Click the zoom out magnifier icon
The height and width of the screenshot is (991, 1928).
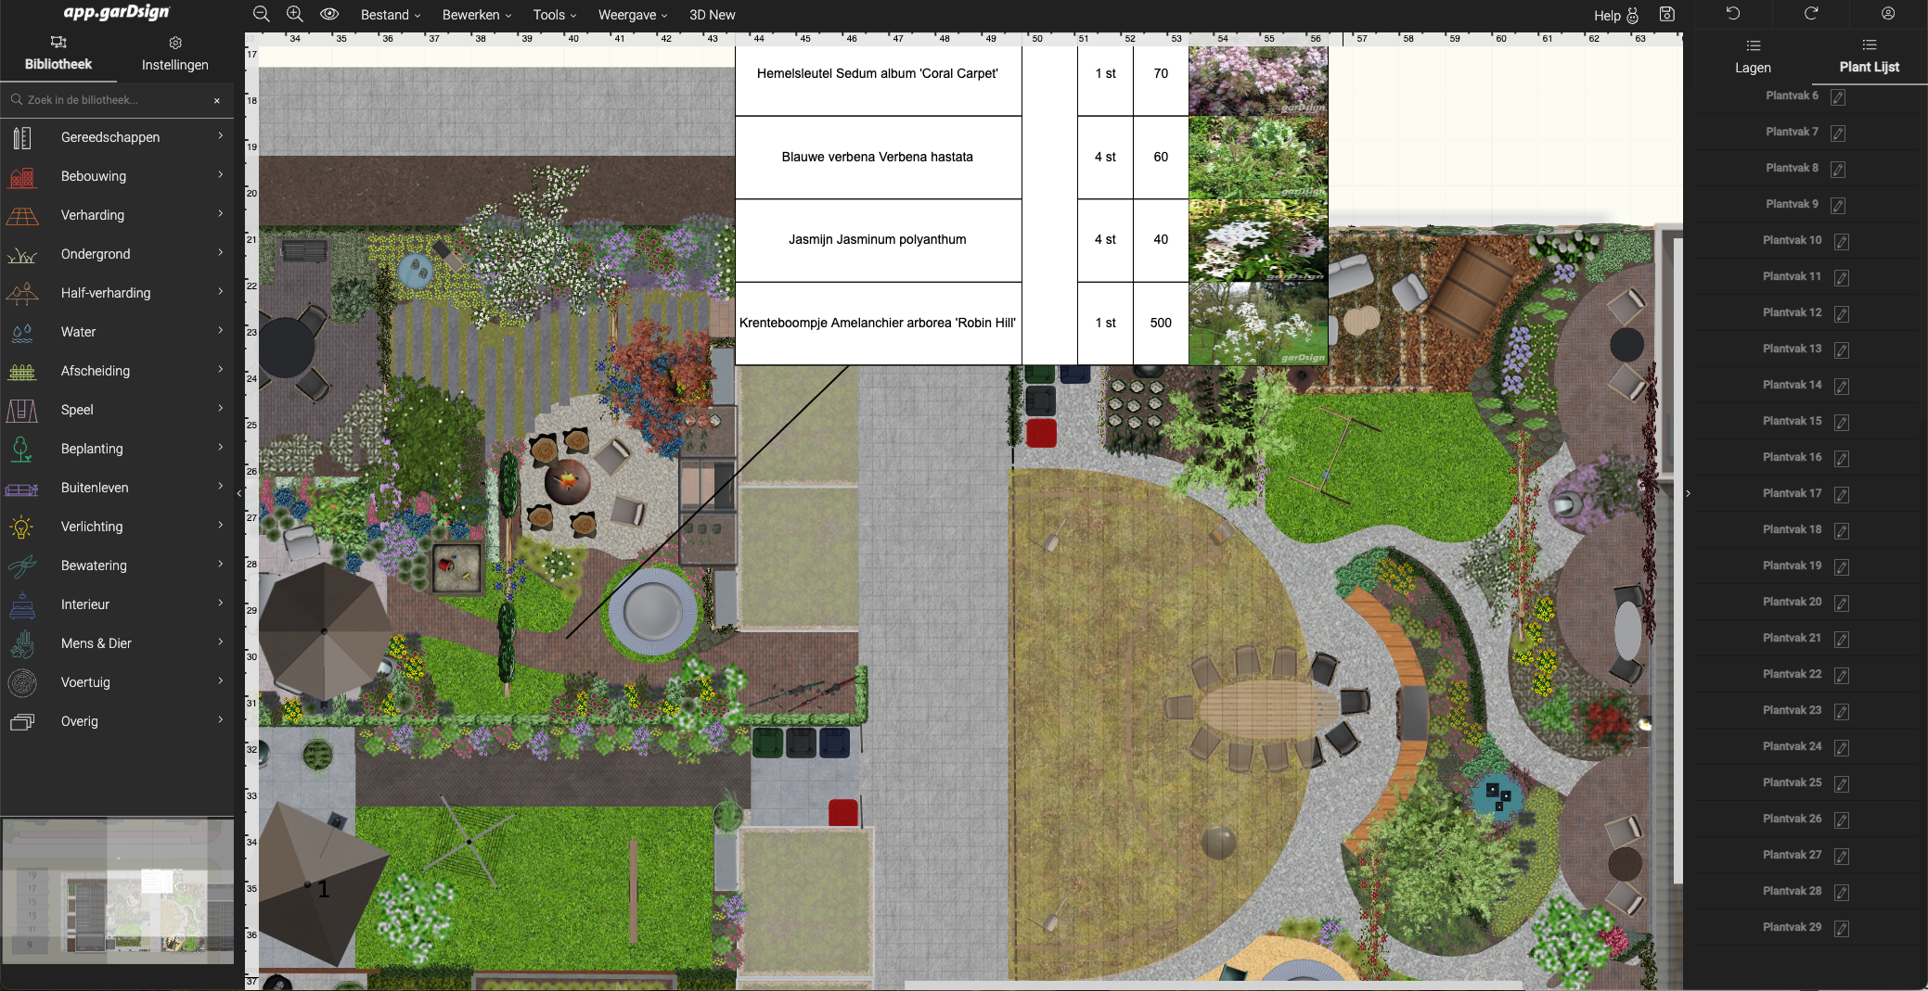[261, 14]
